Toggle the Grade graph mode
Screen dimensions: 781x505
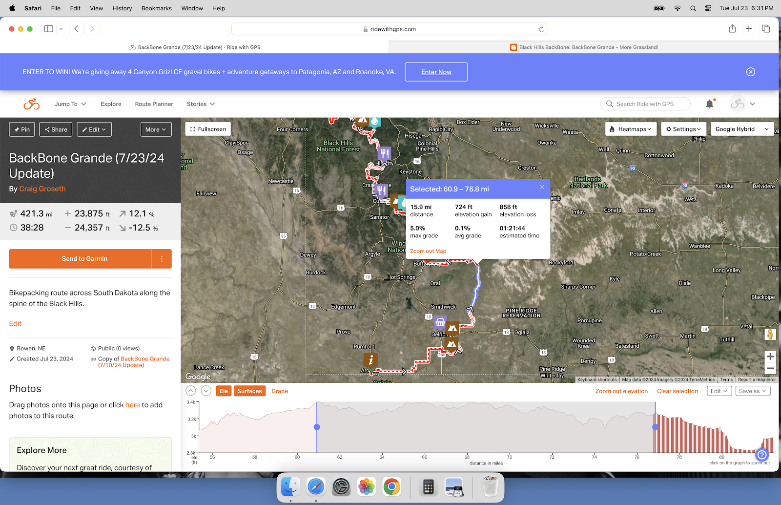[x=280, y=391]
